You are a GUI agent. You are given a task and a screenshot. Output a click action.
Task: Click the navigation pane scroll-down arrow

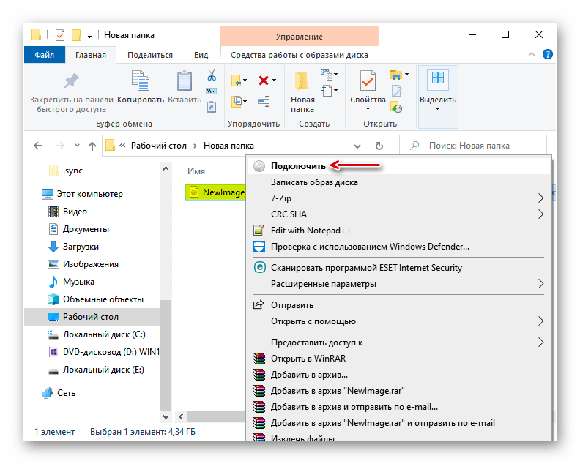pyautogui.click(x=166, y=416)
